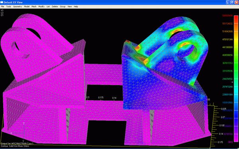Open the Model menu

27,6
